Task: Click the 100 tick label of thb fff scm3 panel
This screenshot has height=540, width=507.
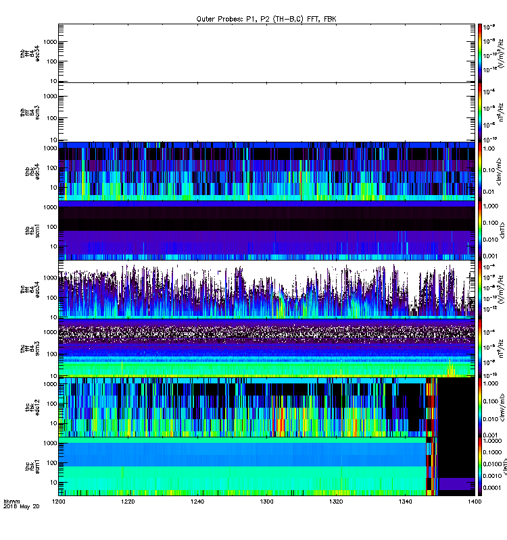Action: pos(52,118)
